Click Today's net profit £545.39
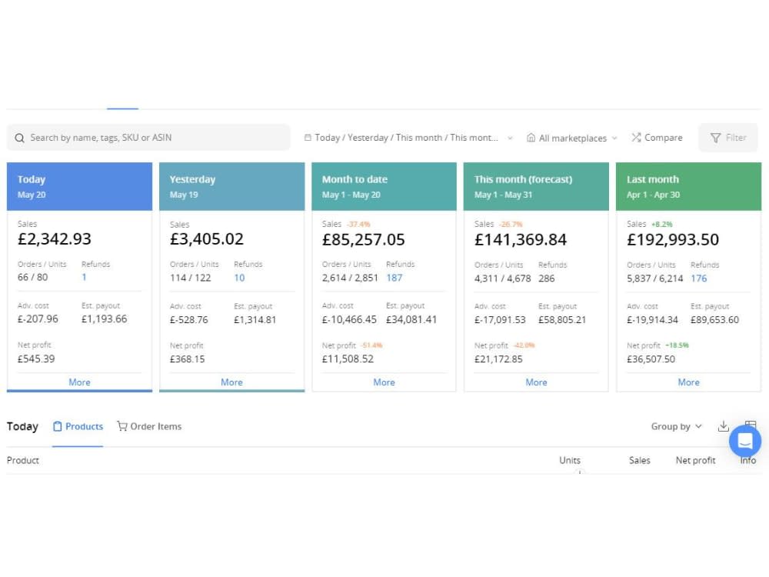 [x=36, y=359]
